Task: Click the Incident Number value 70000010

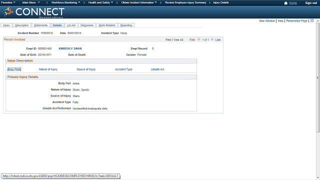Action: (x=46, y=33)
